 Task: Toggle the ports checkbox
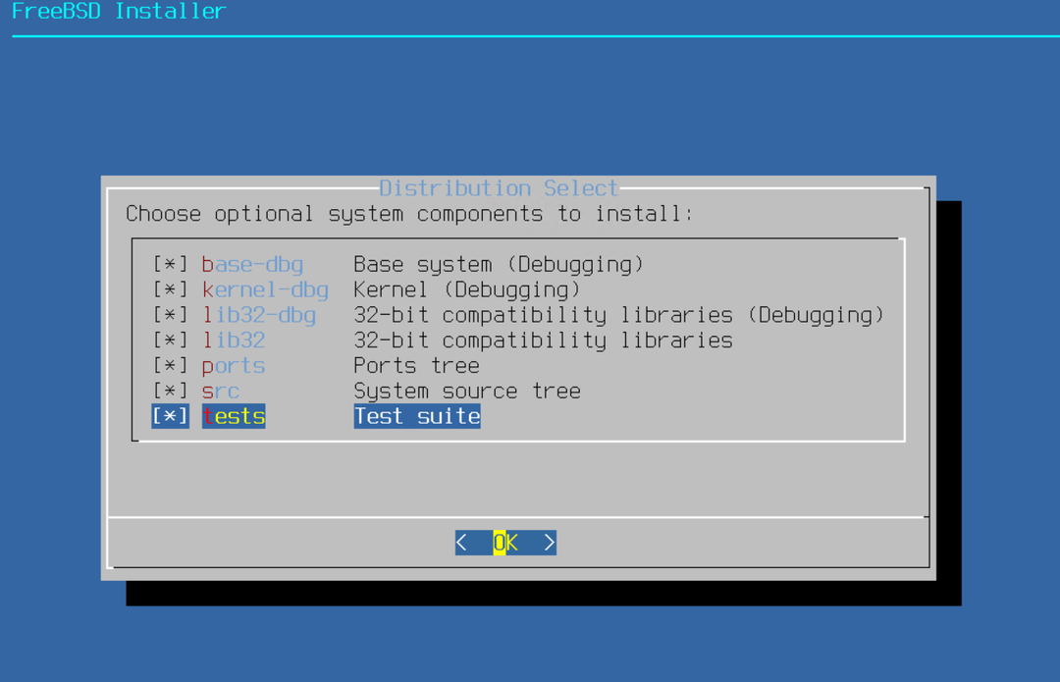[170, 366]
